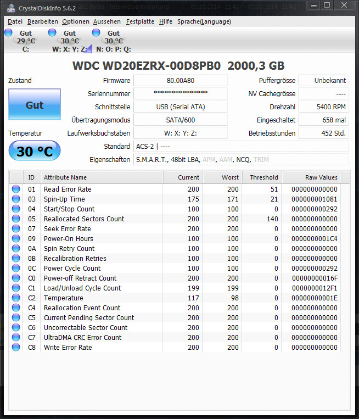Maximize the CrystalDiskInfo window
359x419 pixels.
[327, 5]
